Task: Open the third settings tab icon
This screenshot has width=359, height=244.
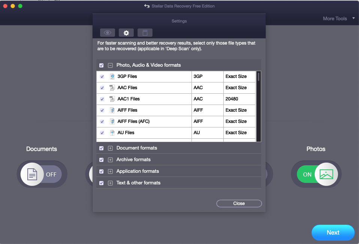Action: click(145, 33)
